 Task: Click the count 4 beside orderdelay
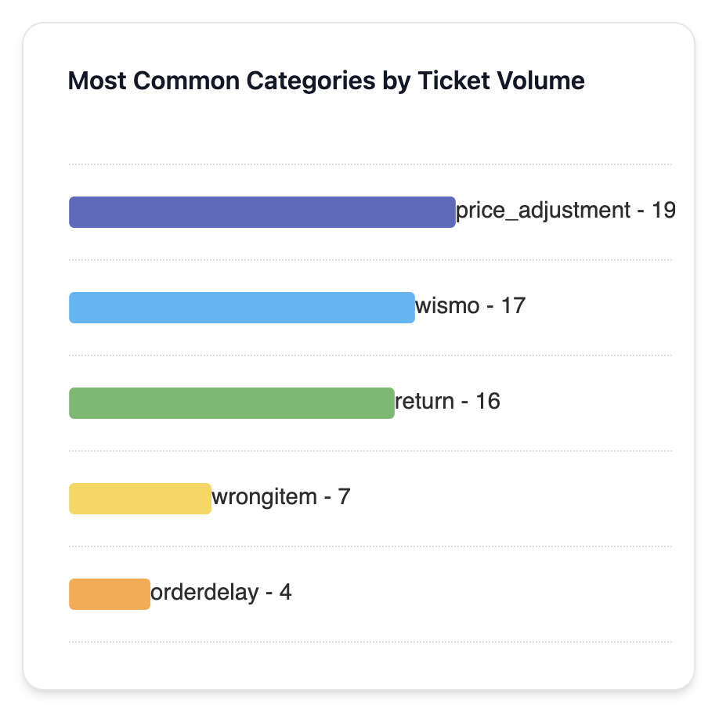tap(285, 593)
